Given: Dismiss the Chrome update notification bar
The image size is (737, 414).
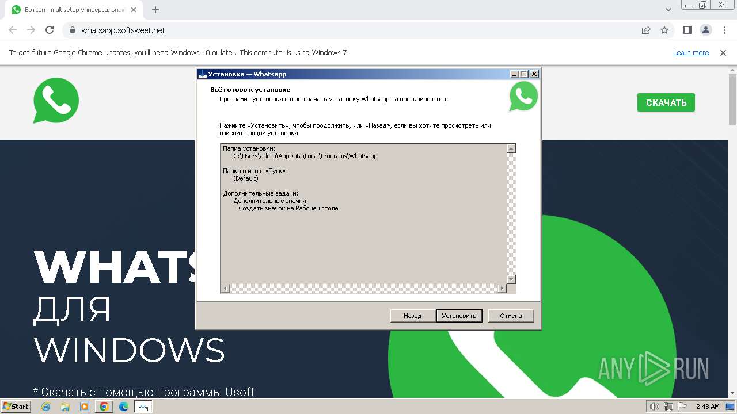Looking at the screenshot, I should point(723,53).
